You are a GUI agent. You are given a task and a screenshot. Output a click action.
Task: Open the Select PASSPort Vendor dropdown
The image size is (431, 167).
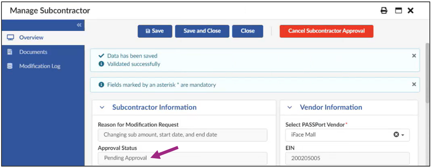(x=403, y=135)
